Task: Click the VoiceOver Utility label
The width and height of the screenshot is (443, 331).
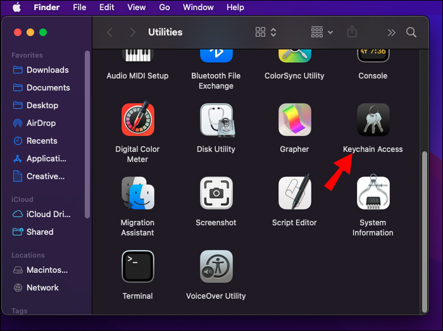Action: click(x=216, y=296)
